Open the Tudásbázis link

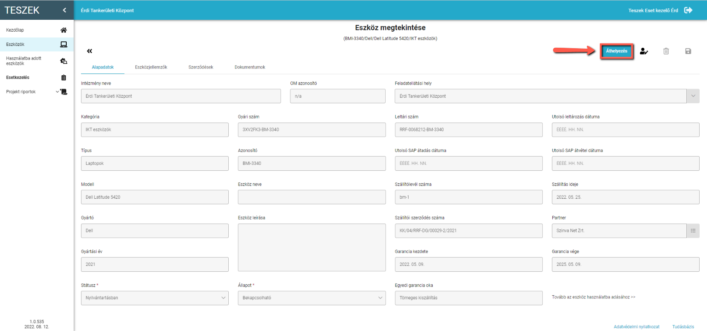click(x=683, y=327)
